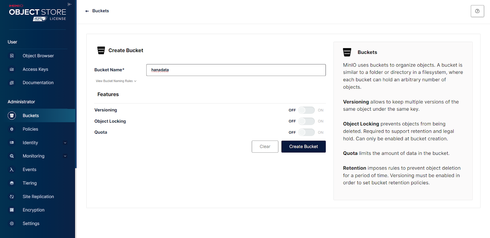Click the Access Keys sidebar icon
The height and width of the screenshot is (238, 490).
pyautogui.click(x=12, y=69)
